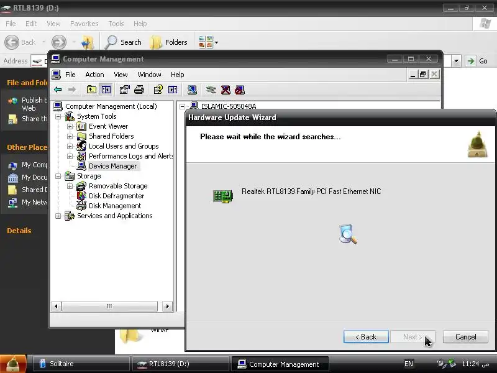Click the Disable device toolbar icon
Image resolution: width=497 pixels, height=373 pixels.
240,90
